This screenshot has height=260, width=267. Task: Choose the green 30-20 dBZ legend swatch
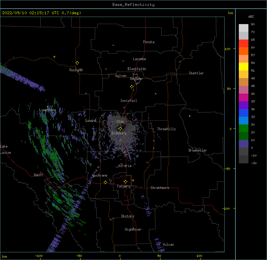243,128
